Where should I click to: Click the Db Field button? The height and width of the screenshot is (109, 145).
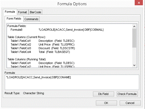pyautogui.click(x=103, y=94)
